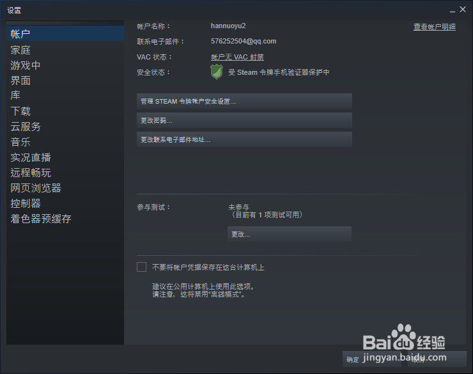473x374 pixels.
Task: Click the 未参与 beta status text
Action: pos(238,207)
